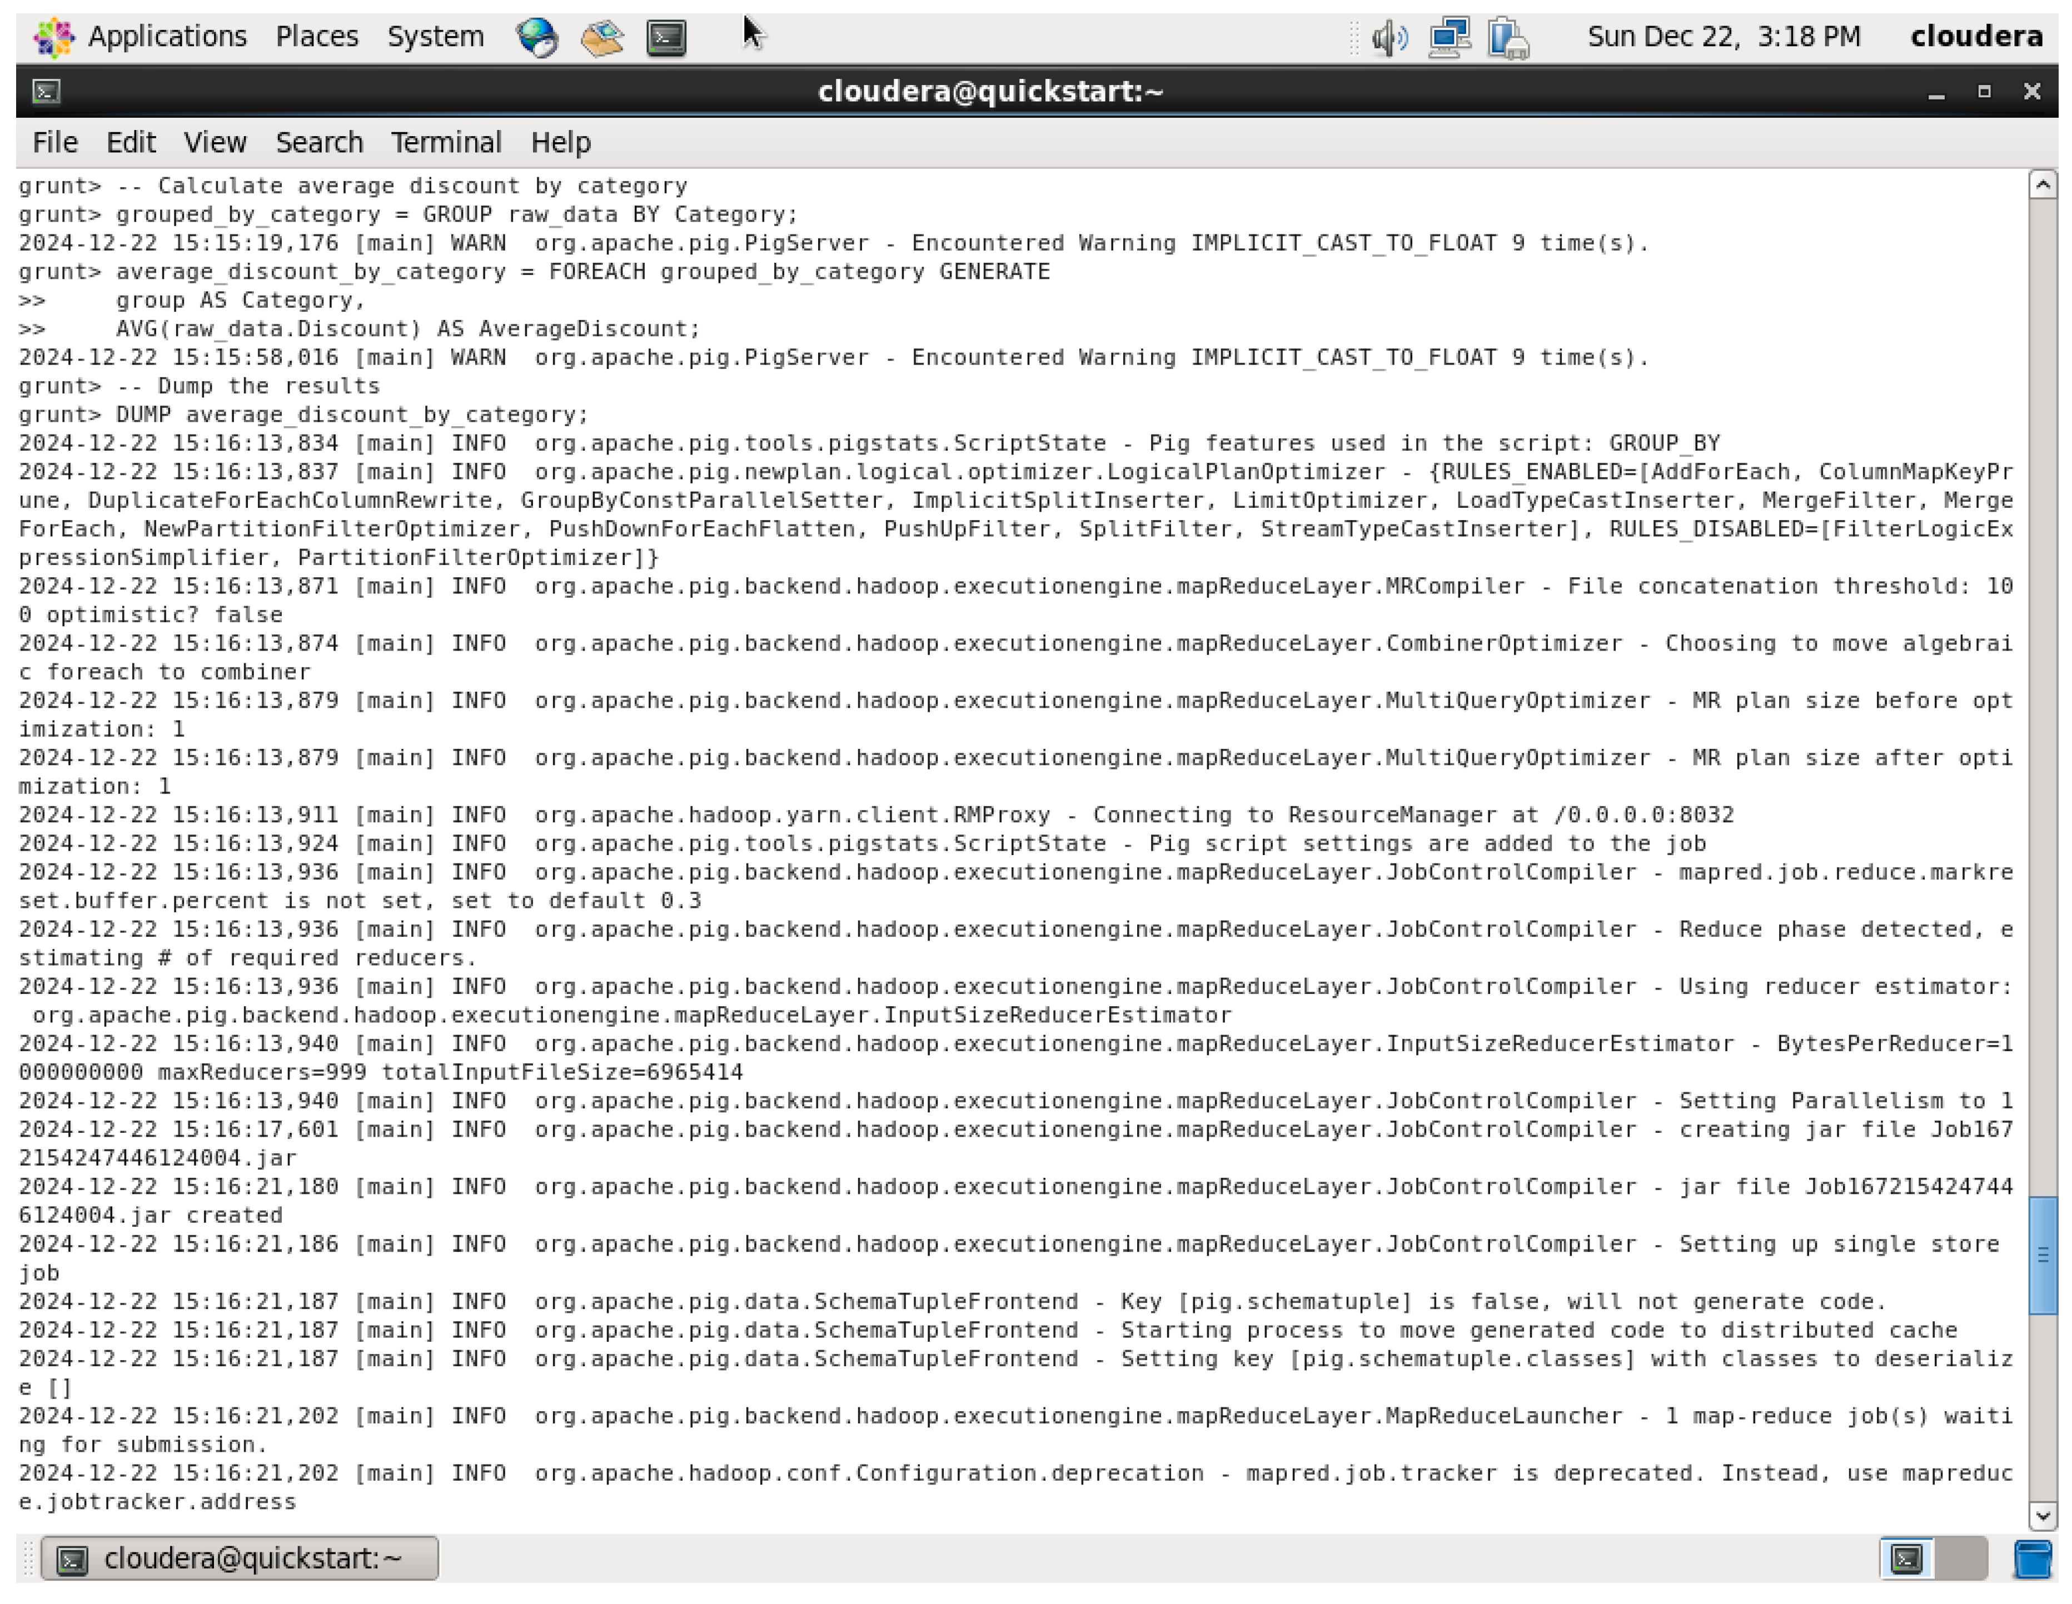Open the Help menu of the terminal
2072x1604 pixels.
(x=561, y=141)
